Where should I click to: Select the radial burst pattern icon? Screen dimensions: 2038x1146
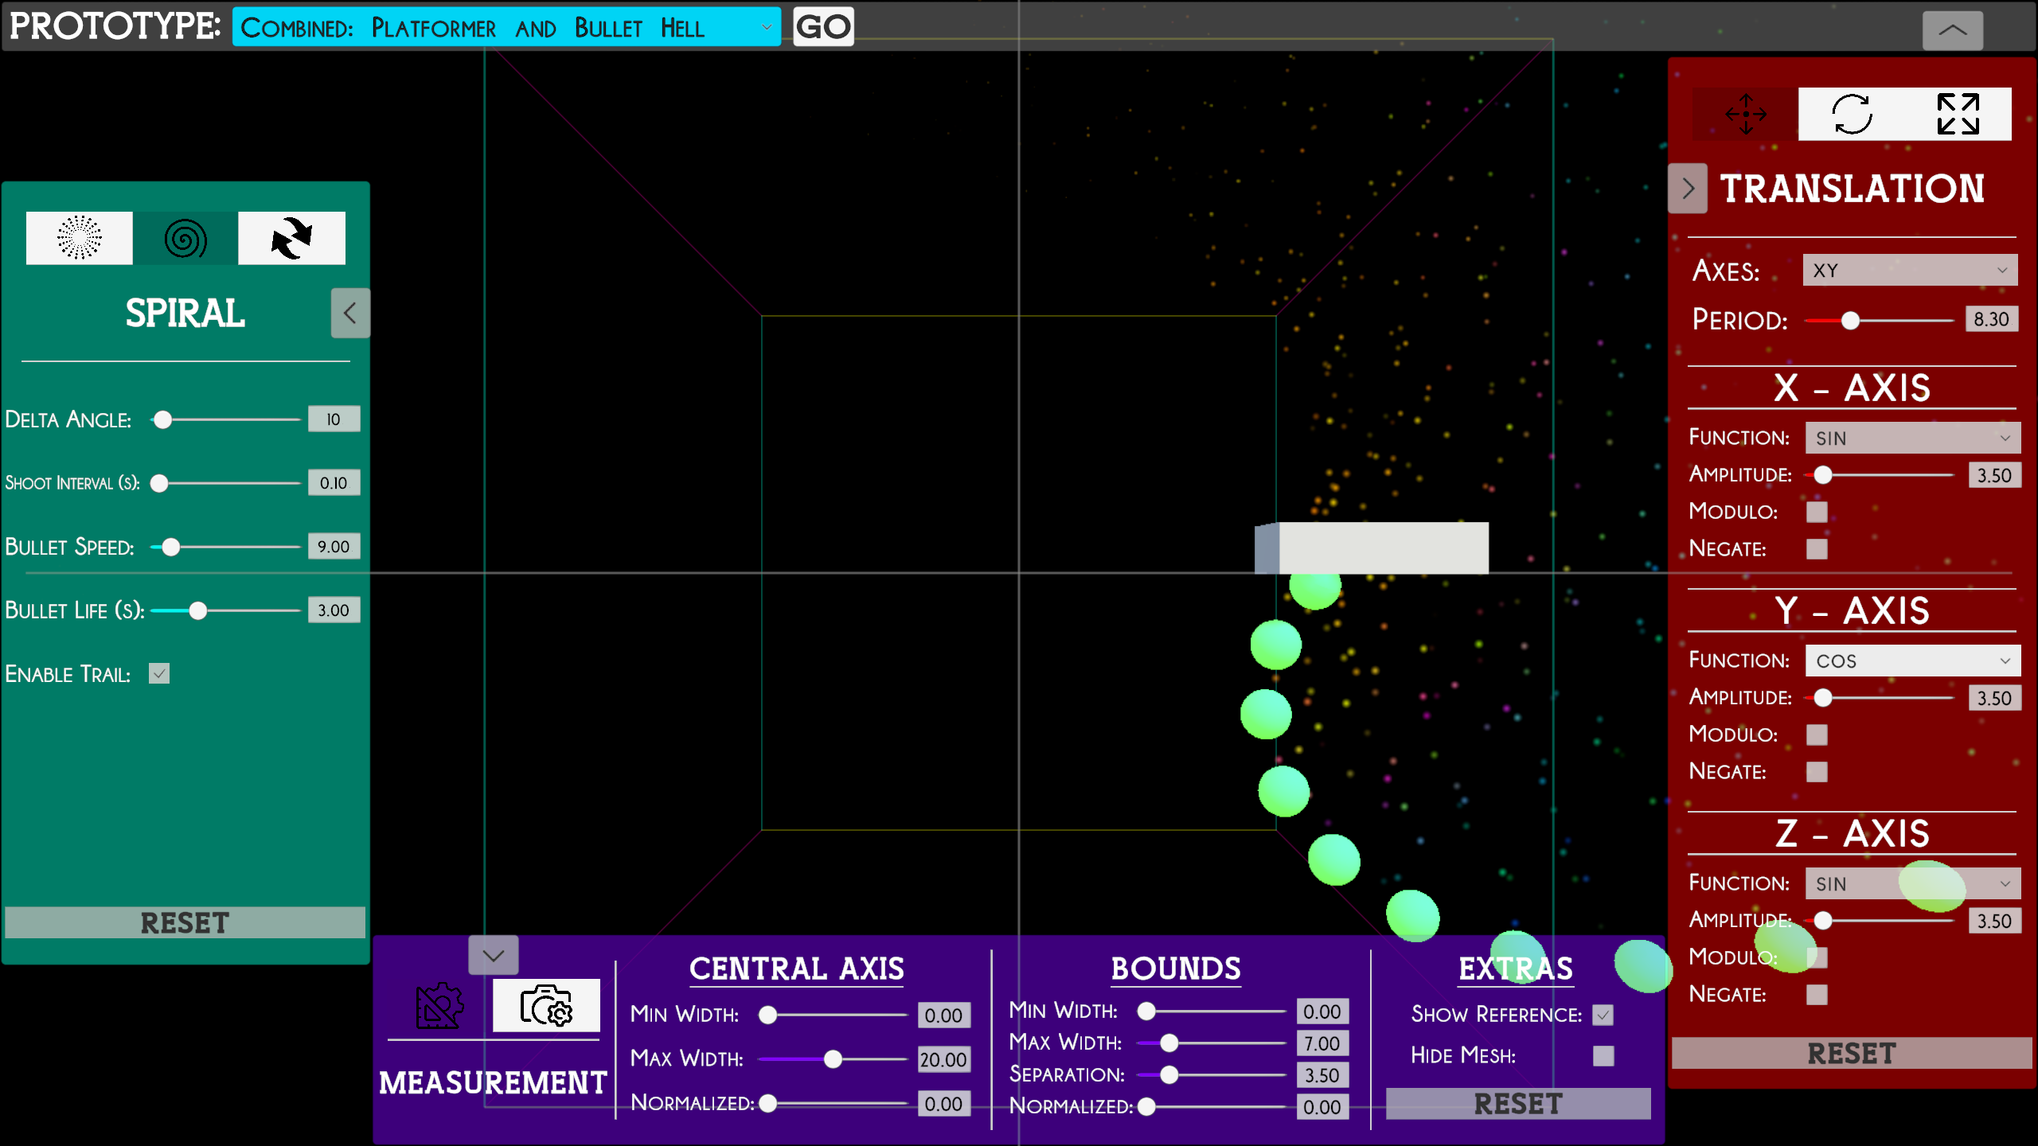pyautogui.click(x=79, y=238)
